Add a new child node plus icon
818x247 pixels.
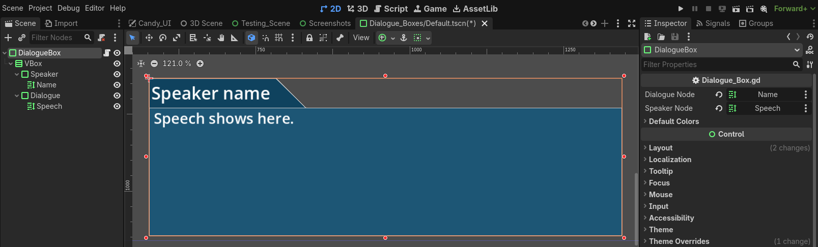8,38
